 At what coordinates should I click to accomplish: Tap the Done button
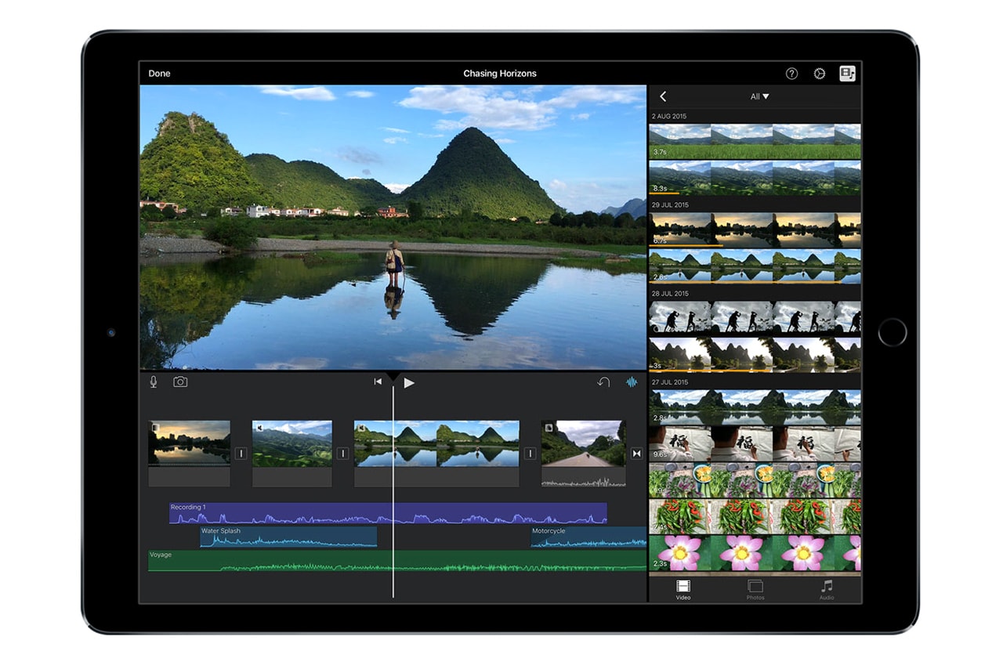click(x=159, y=74)
